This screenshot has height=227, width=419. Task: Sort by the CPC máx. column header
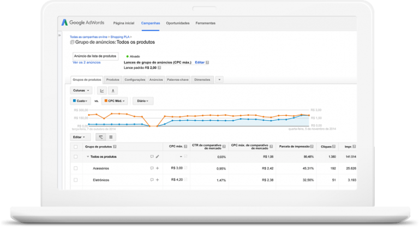pyautogui.click(x=176, y=147)
